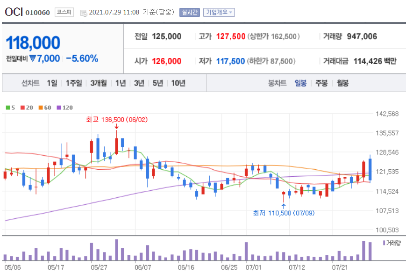
Task: Click the 실시간 real-time button
Action: coord(190,12)
